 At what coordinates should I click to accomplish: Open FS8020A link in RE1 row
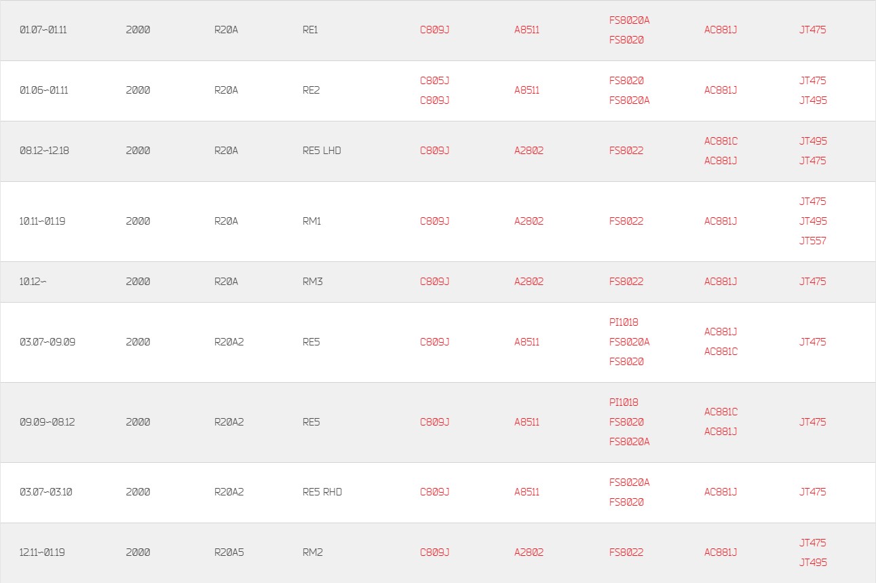point(629,20)
